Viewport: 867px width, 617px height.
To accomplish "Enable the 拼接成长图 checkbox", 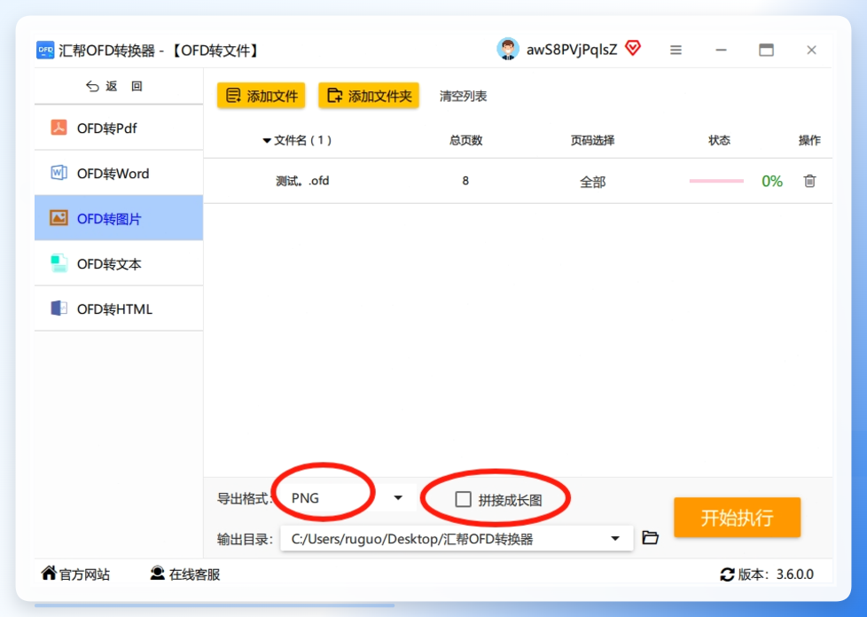I will pos(463,499).
